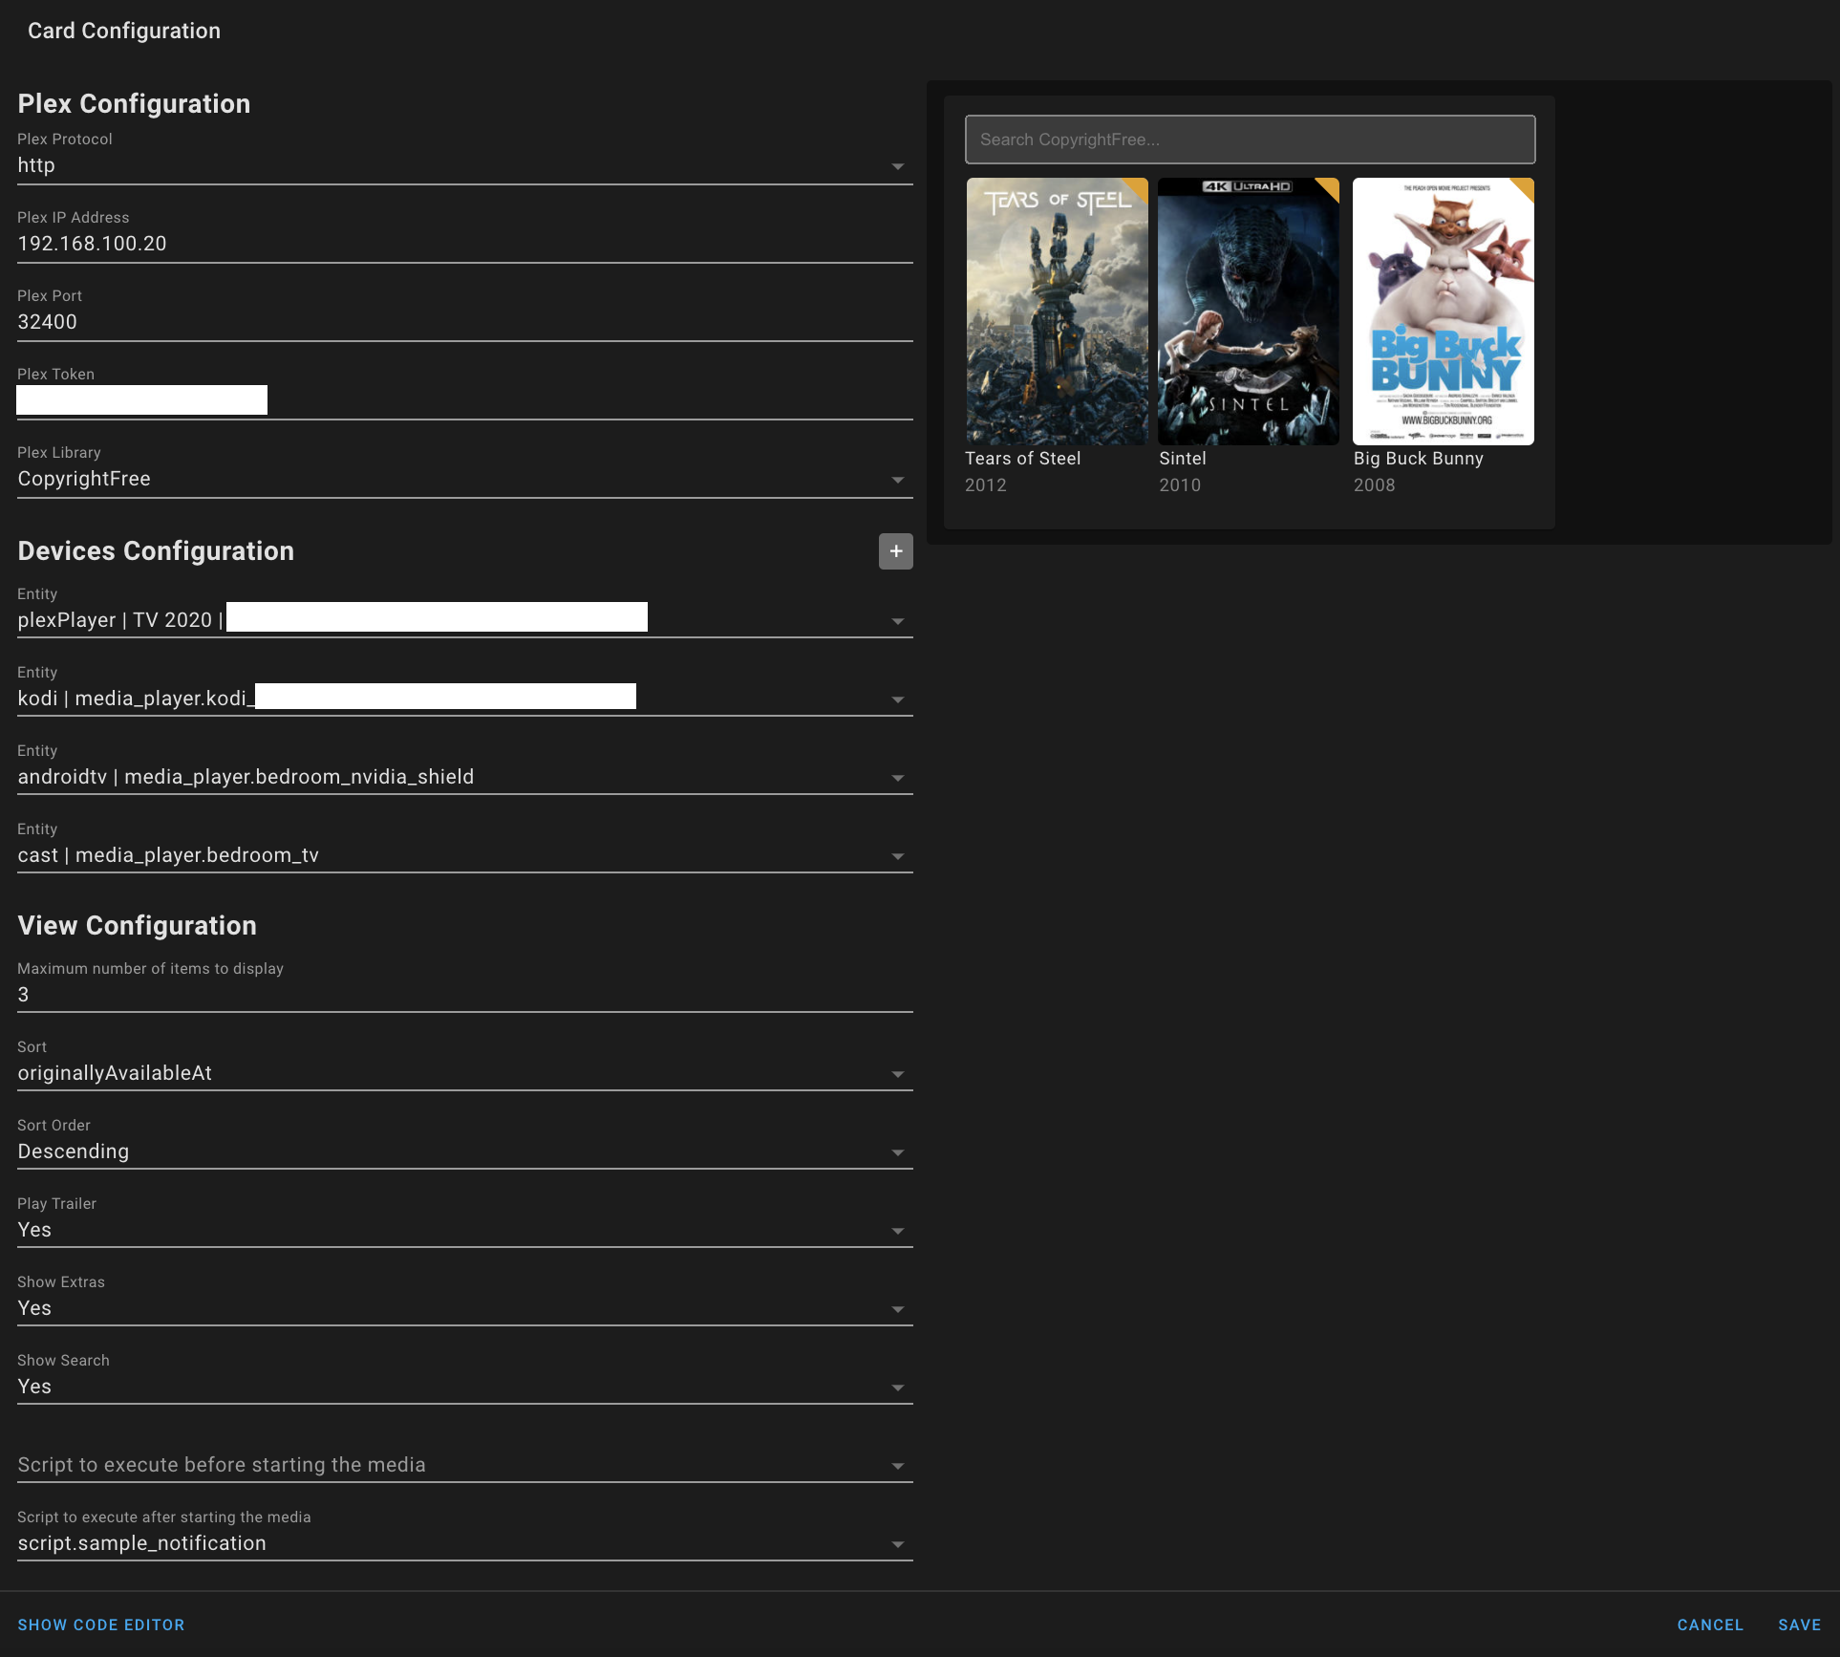
Task: Open the Sort Order dropdown set to Descending
Action: [x=464, y=1152]
